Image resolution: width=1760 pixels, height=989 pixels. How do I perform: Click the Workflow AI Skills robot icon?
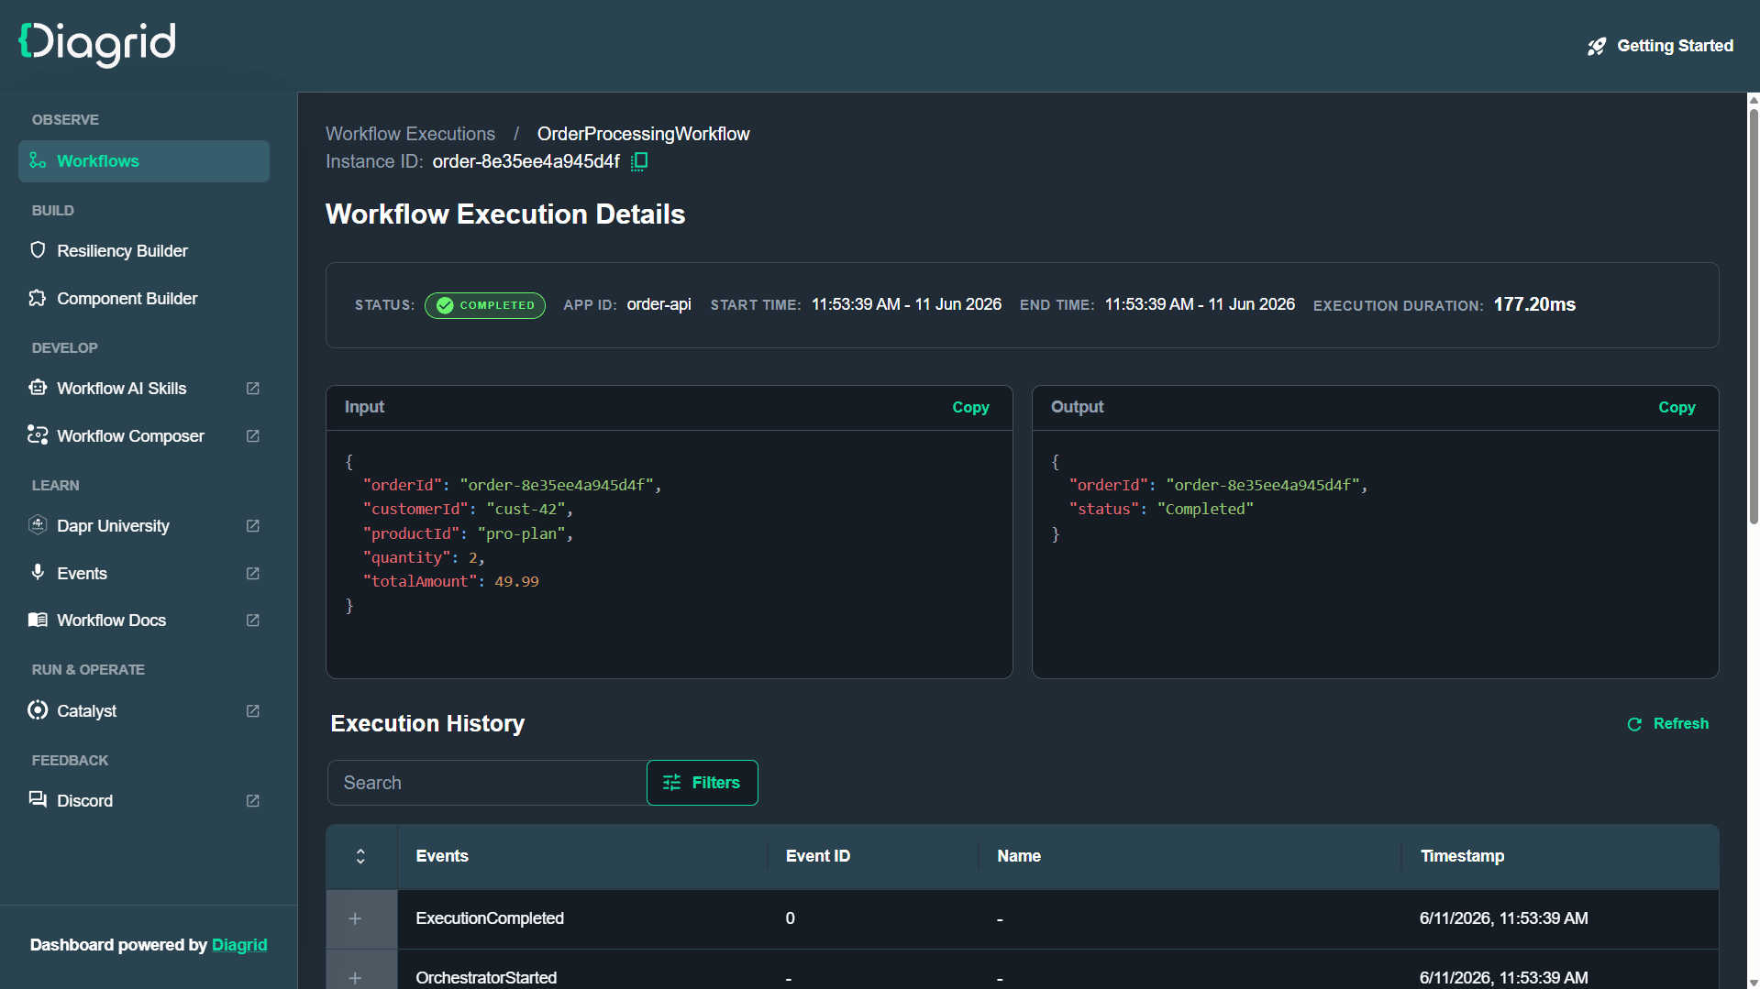pos(38,388)
